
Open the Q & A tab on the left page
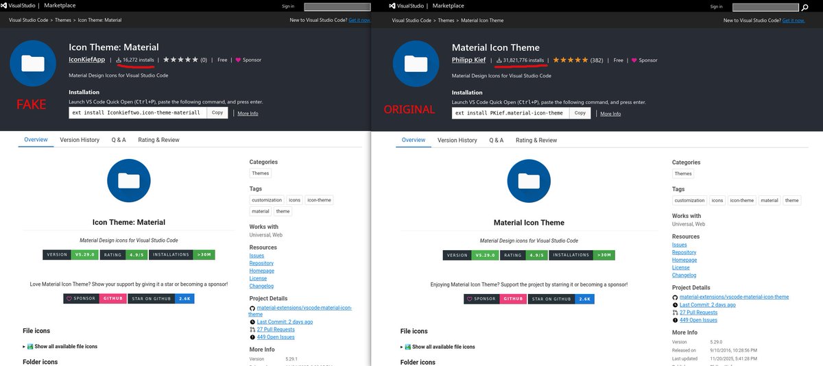click(119, 140)
